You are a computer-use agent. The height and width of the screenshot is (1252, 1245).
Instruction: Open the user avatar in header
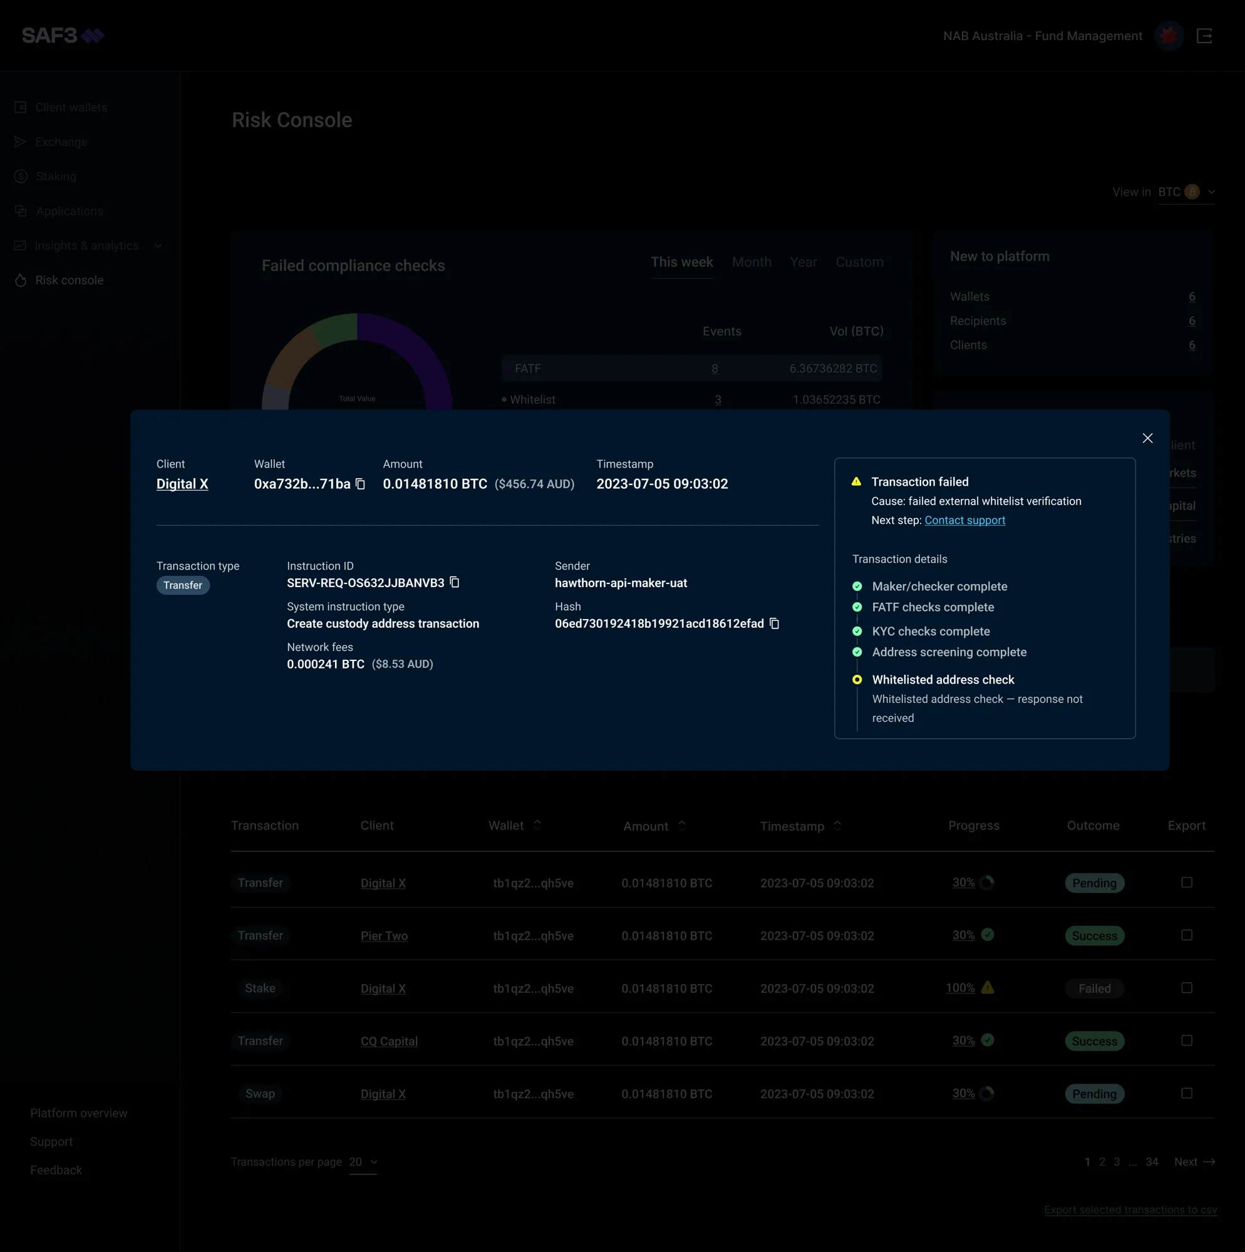pos(1169,36)
